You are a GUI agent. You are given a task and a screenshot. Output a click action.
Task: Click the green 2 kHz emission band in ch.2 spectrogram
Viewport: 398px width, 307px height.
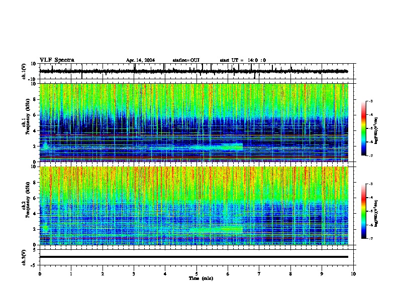[216, 230]
